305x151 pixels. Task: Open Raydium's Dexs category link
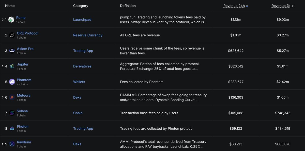pyautogui.click(x=77, y=144)
